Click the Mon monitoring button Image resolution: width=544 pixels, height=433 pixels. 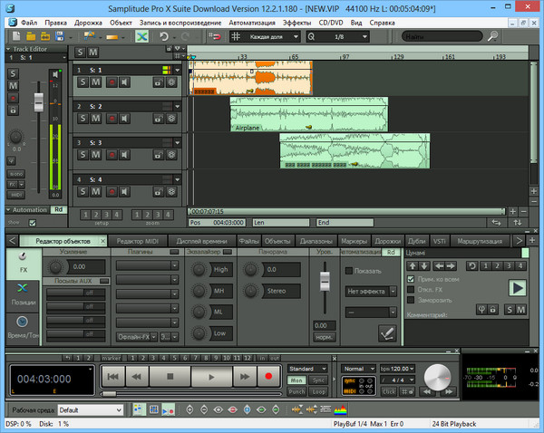pos(296,380)
